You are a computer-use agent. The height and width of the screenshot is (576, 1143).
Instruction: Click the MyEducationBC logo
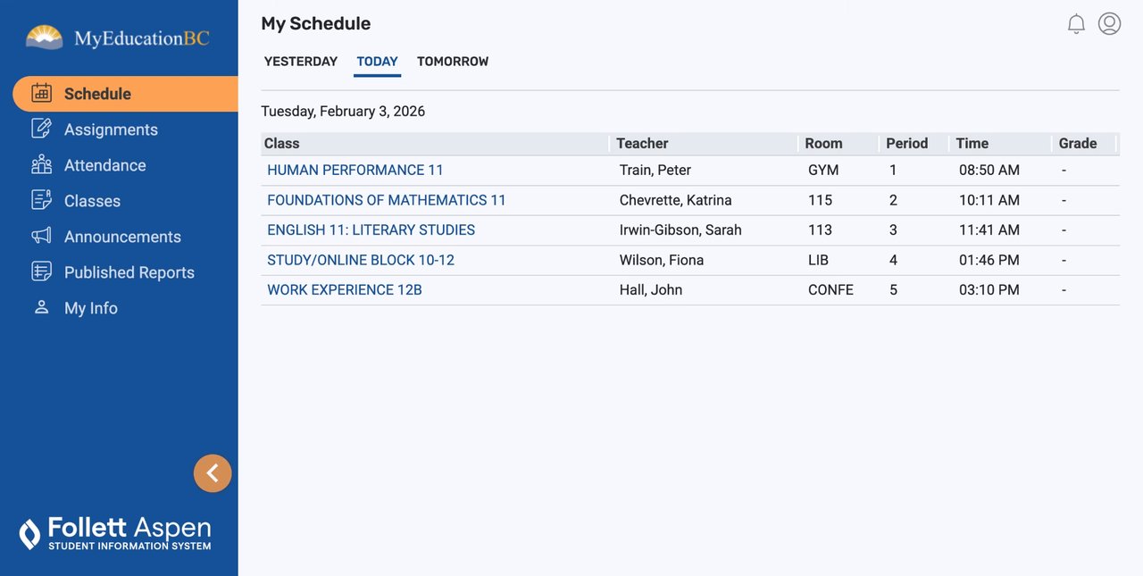point(118,38)
